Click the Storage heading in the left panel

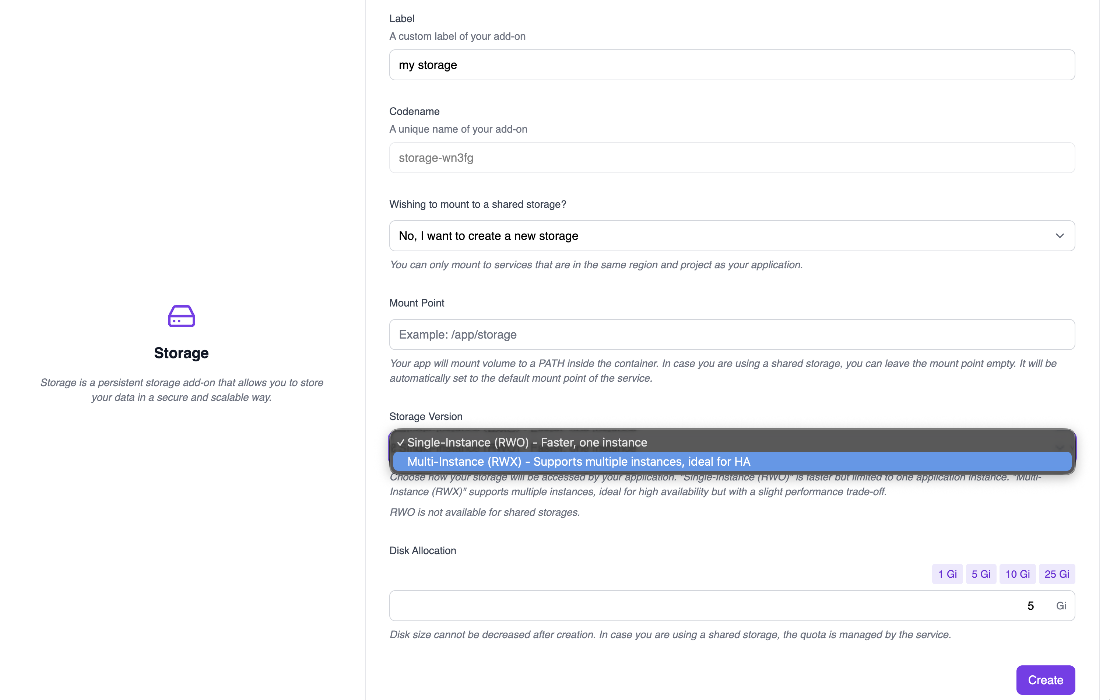(181, 353)
